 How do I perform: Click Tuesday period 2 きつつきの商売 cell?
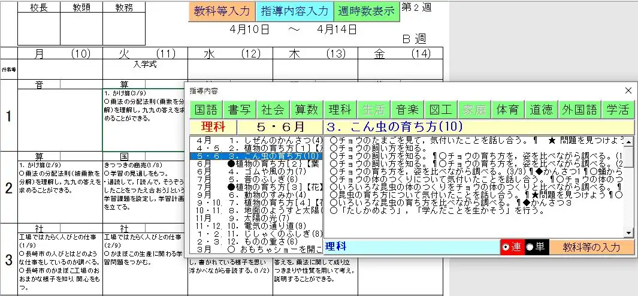(x=145, y=192)
